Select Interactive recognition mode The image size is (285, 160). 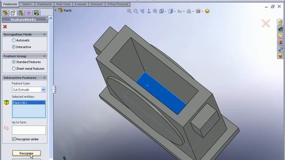coord(14,47)
